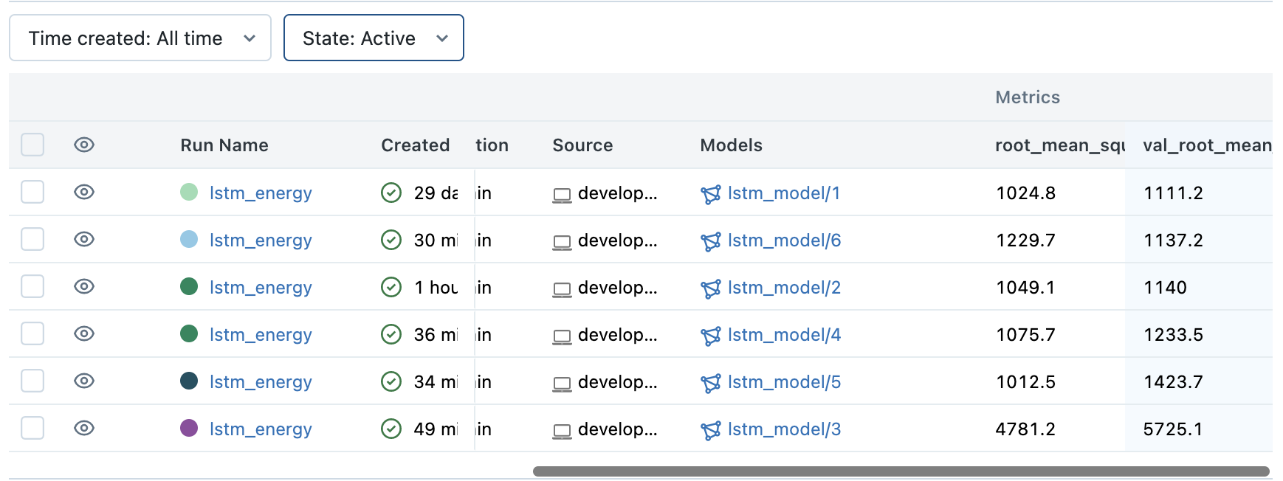This screenshot has width=1283, height=481.
Task: Check the box for the lstm_model/6 run
Action: coord(32,239)
